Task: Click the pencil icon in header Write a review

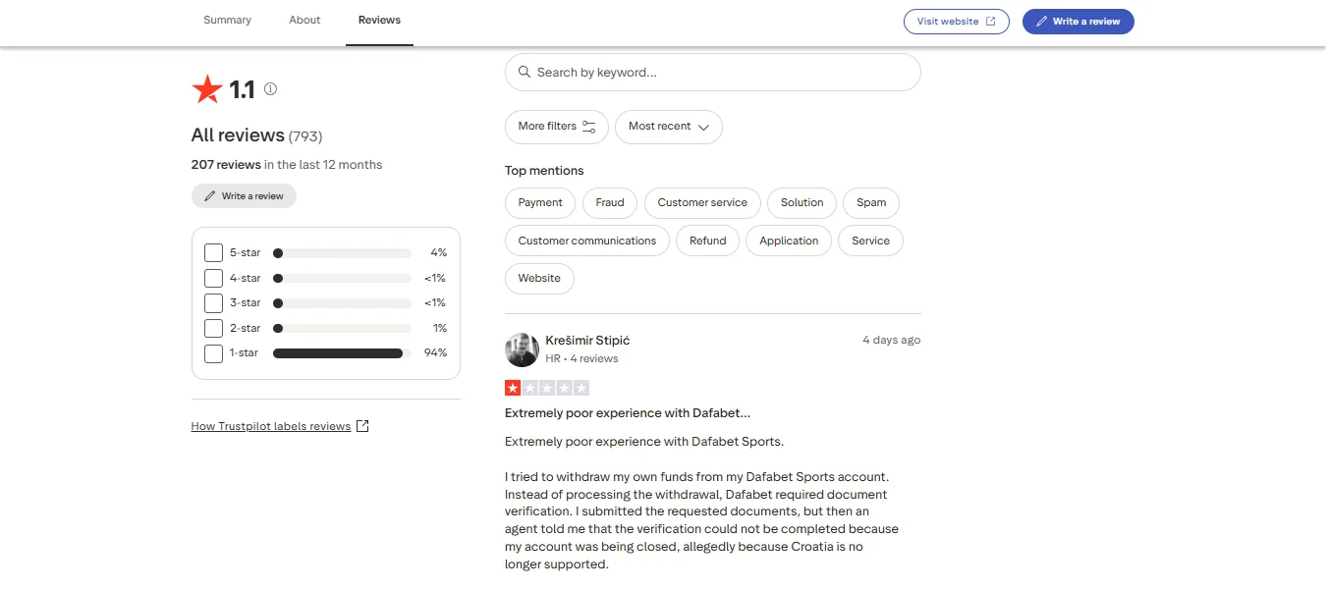Action: 1042,22
